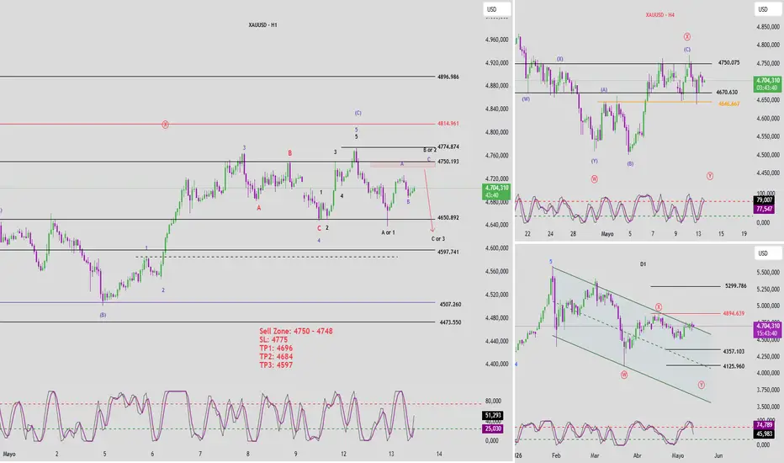Screen dimensions: 784x463
Task: Select the XAUUSD - H1 chart title
Action: 262,25
